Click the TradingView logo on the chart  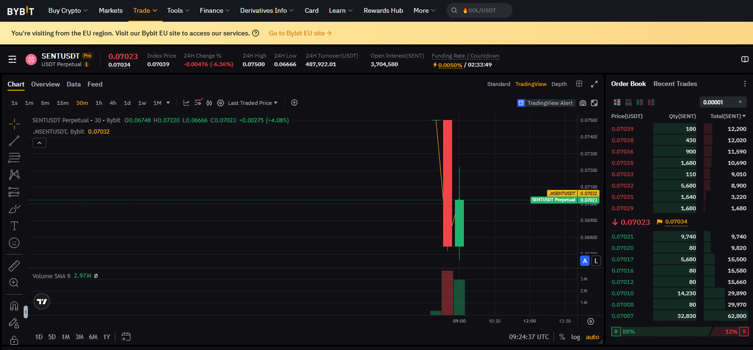point(42,301)
